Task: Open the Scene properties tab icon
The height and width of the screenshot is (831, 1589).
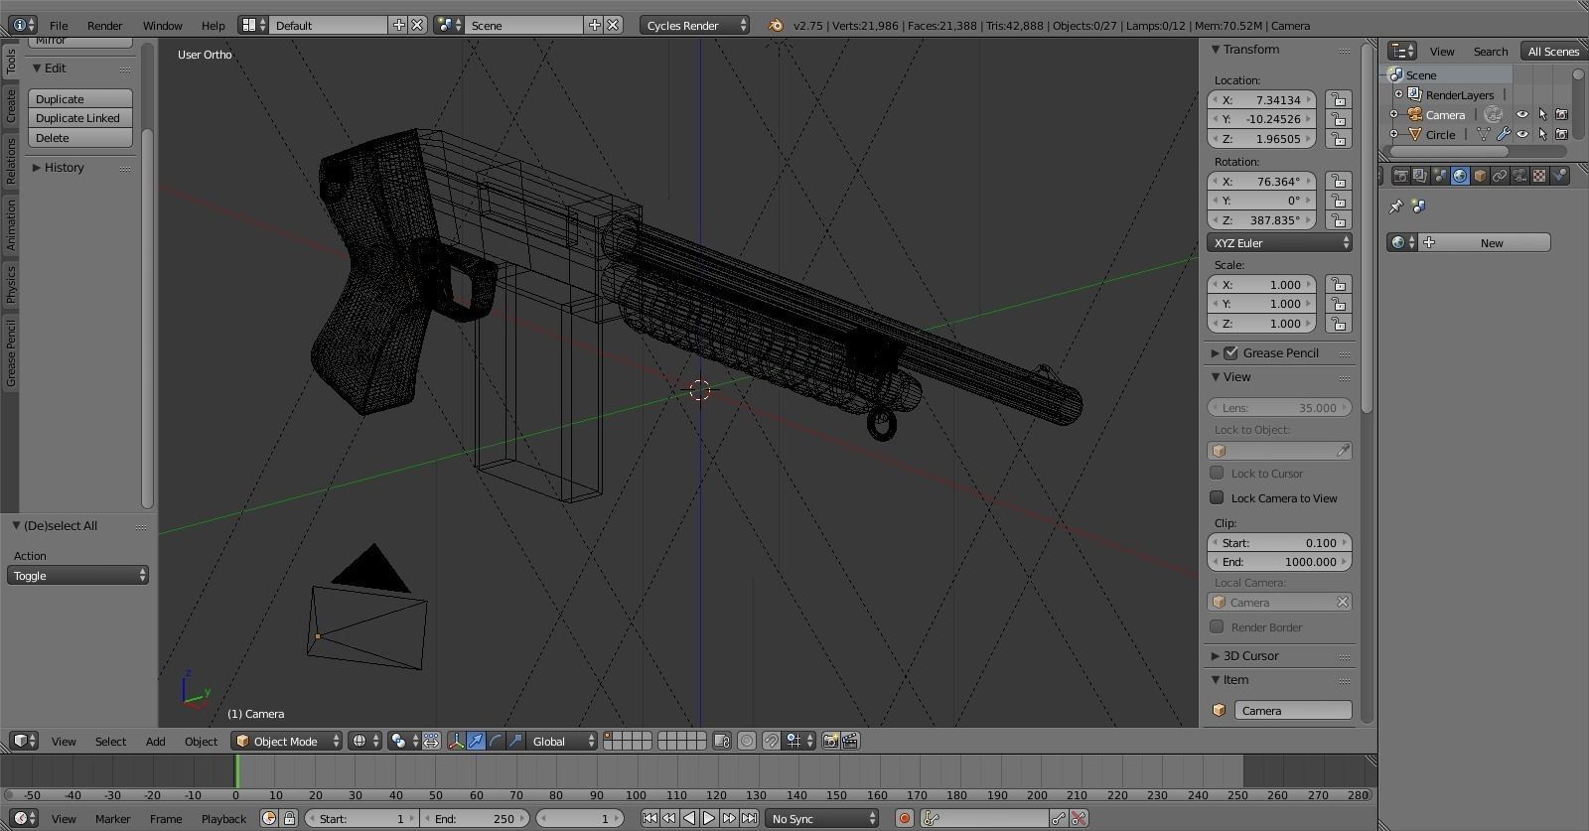Action: [1440, 176]
